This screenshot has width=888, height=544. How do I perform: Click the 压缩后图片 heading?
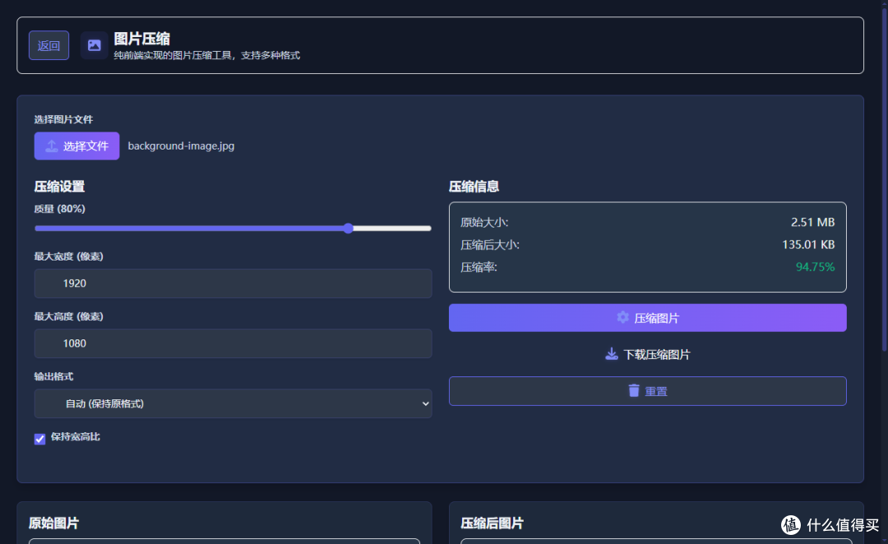point(492,523)
